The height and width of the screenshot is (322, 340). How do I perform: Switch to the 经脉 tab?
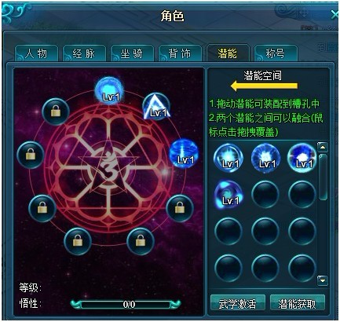[x=84, y=53]
